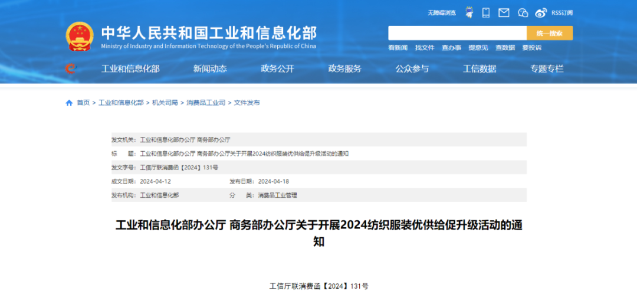Click the 发布日期 value 2024-04-18
637x304 pixels.
click(x=274, y=181)
